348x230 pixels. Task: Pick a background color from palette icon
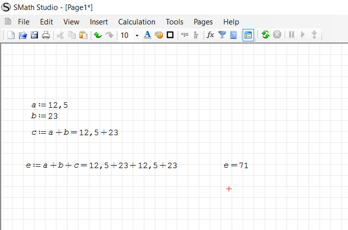[x=159, y=35]
